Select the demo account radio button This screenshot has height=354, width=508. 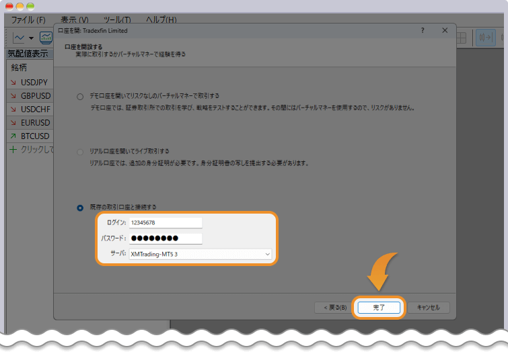pos(80,97)
